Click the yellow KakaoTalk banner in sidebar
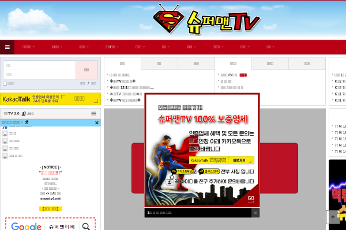 click(x=50, y=99)
